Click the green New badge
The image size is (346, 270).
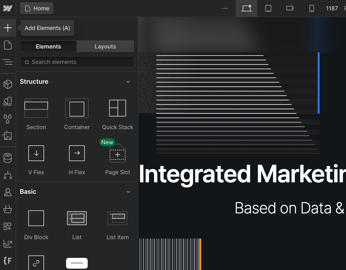click(107, 142)
